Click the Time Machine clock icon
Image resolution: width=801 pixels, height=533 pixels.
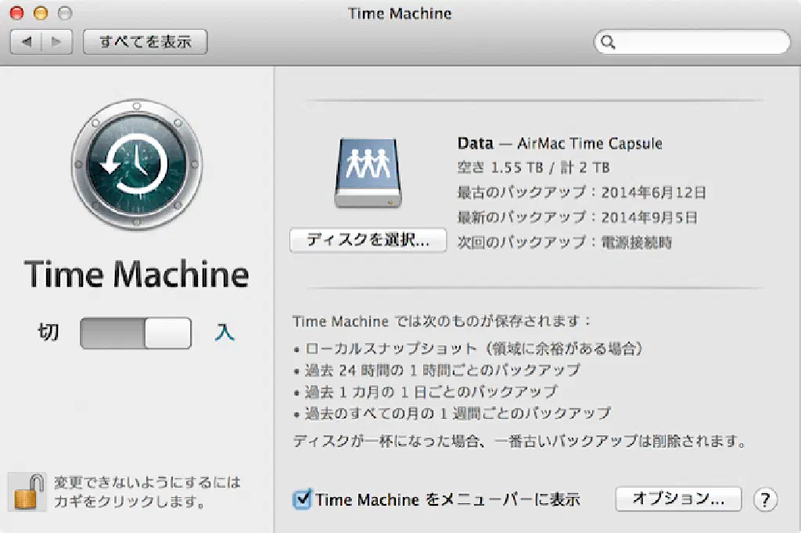(136, 165)
